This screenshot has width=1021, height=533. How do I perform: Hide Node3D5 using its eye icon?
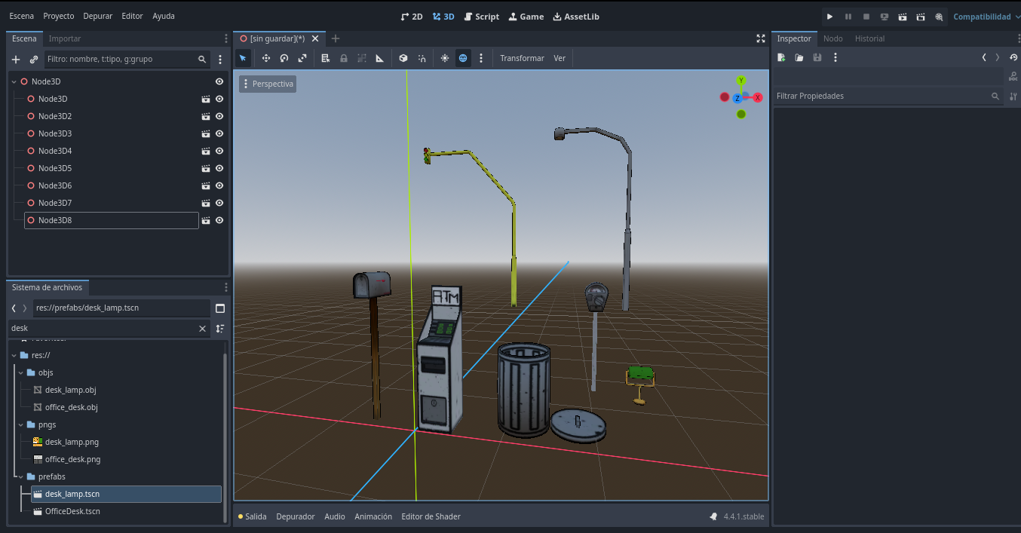click(219, 168)
